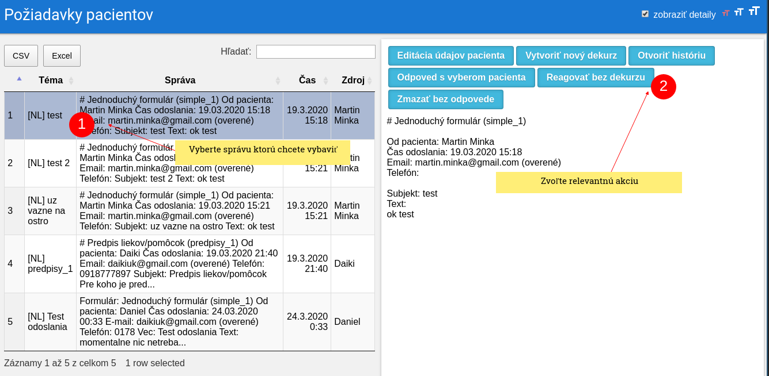Select the medium font size icon

coord(738,12)
